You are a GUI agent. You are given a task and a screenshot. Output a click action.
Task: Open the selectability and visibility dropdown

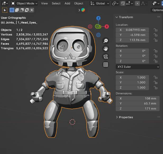(156, 3)
